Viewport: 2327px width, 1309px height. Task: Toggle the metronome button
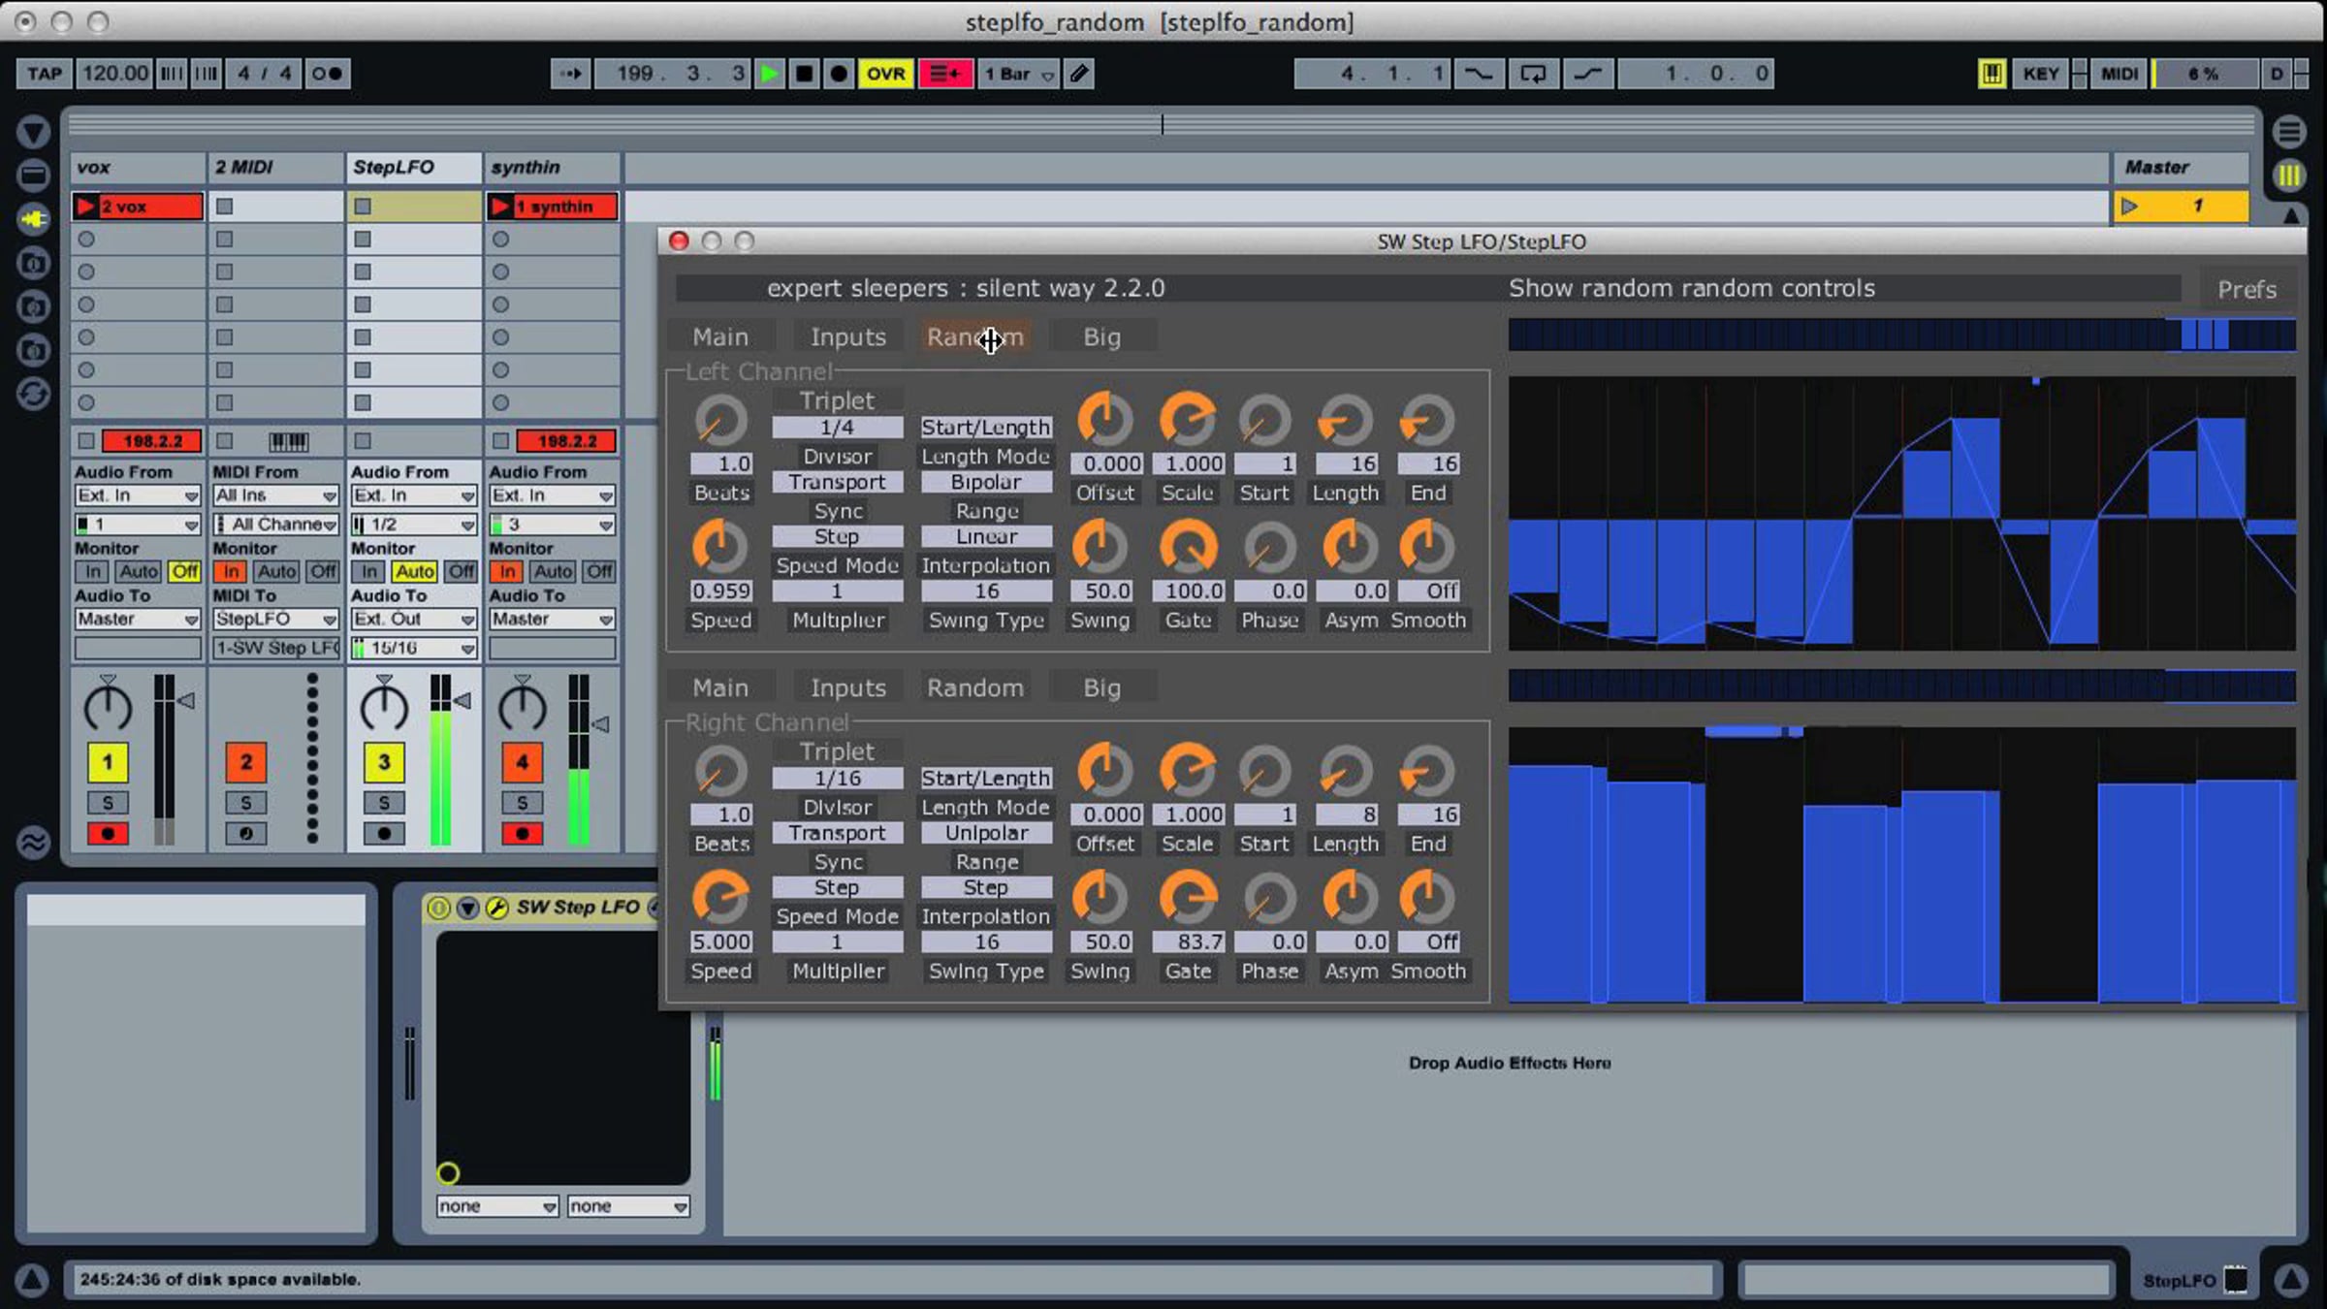[x=327, y=74]
